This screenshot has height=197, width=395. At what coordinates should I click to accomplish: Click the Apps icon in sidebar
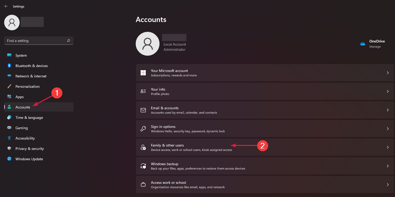coord(9,97)
